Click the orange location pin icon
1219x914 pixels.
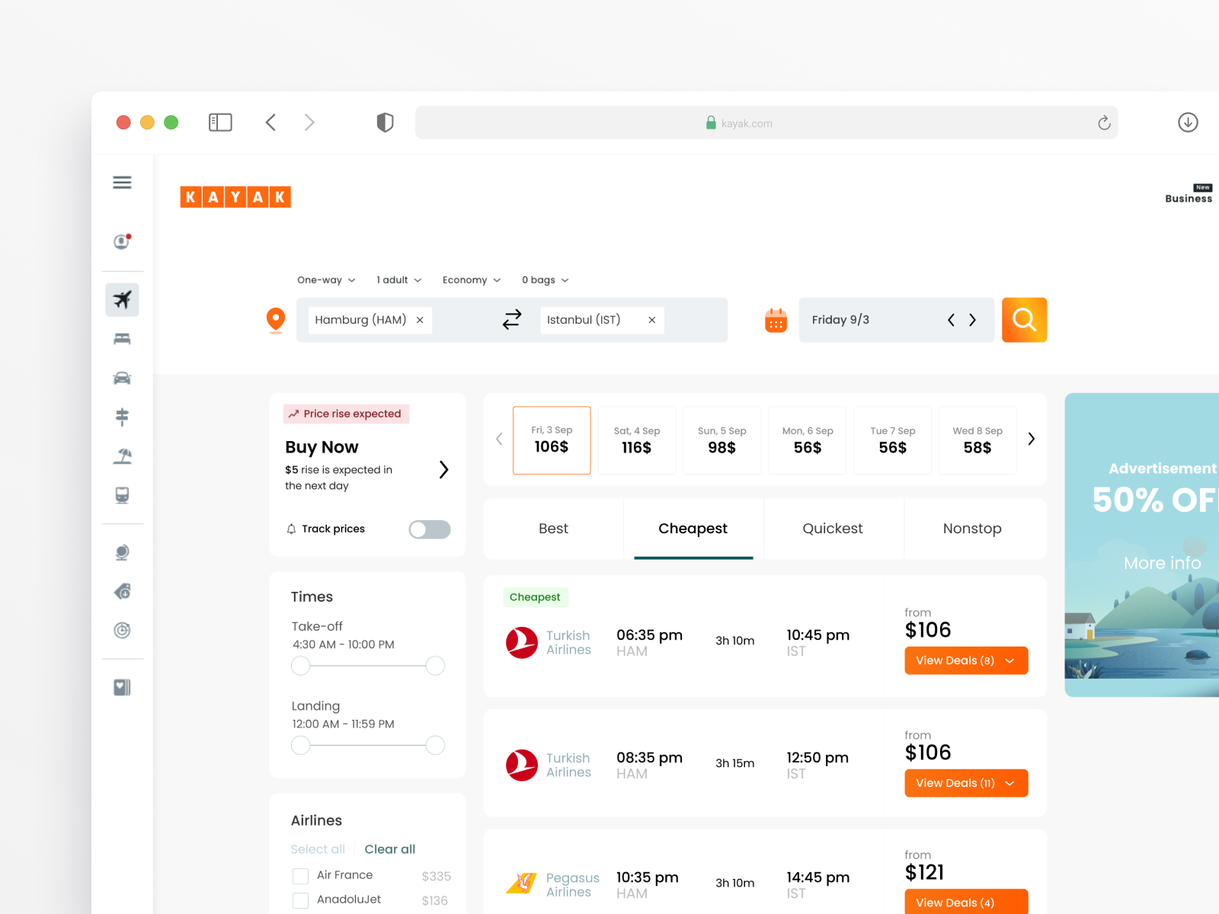[x=276, y=321]
